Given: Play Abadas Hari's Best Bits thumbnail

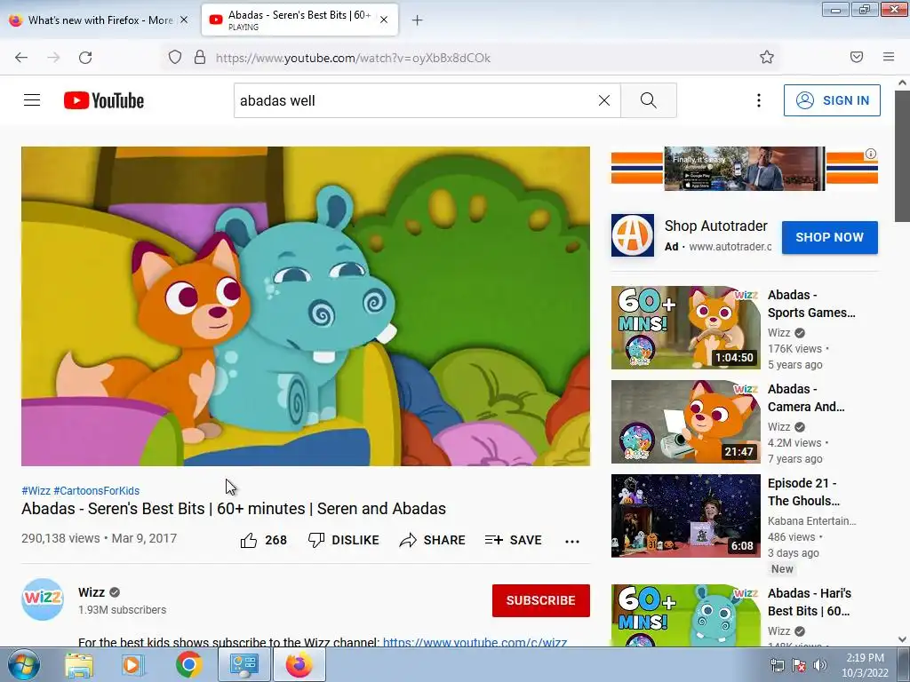Looking at the screenshot, I should click(x=685, y=615).
